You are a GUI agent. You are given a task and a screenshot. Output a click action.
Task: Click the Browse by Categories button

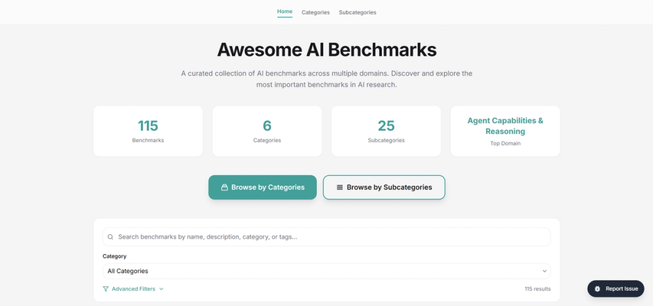[263, 188]
